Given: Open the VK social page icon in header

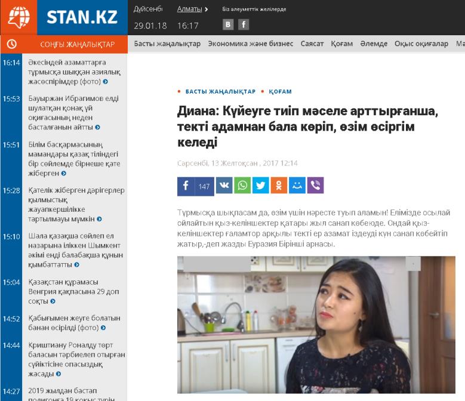Looking at the screenshot, I should tap(228, 24).
